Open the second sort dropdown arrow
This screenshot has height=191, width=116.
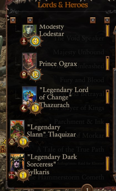(x=30, y=20)
